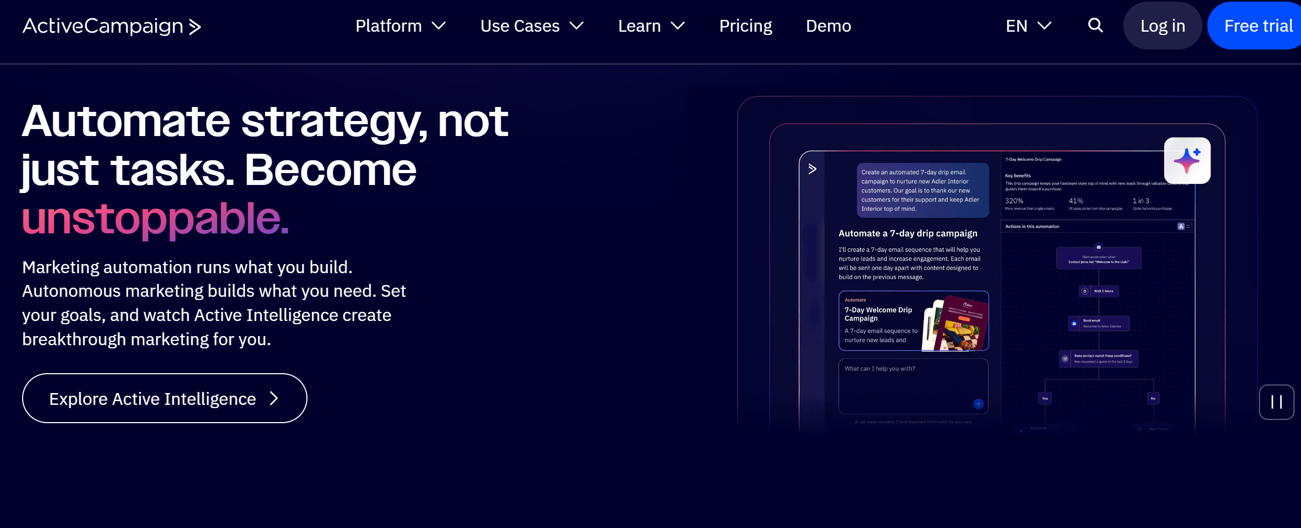Click the ActiveCampaign logo in the header

coord(111,26)
